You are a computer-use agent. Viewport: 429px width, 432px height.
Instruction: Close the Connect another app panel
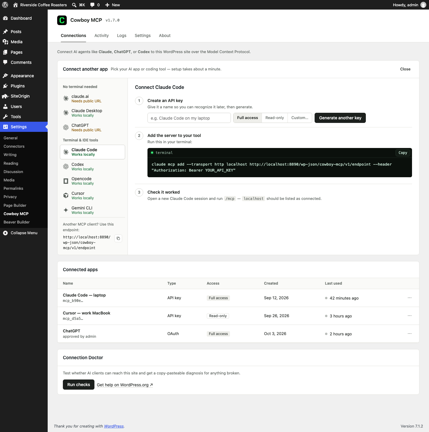coord(405,69)
